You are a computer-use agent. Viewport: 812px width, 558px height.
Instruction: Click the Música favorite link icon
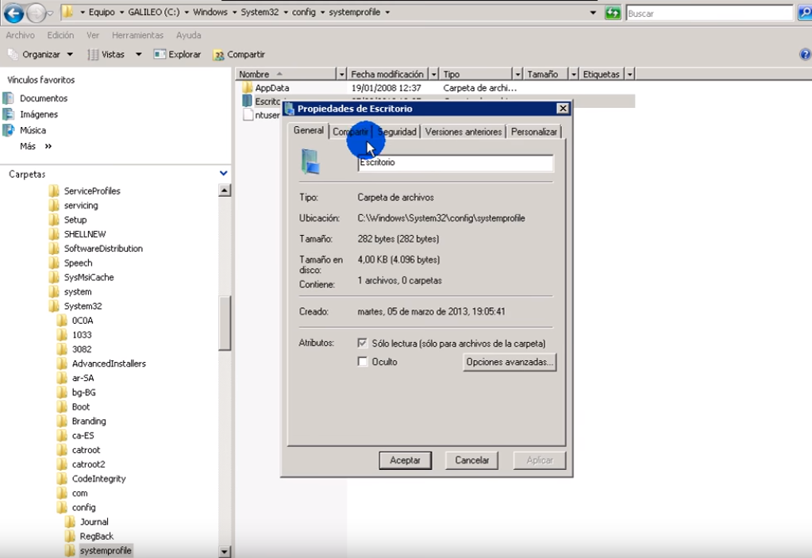(x=8, y=130)
